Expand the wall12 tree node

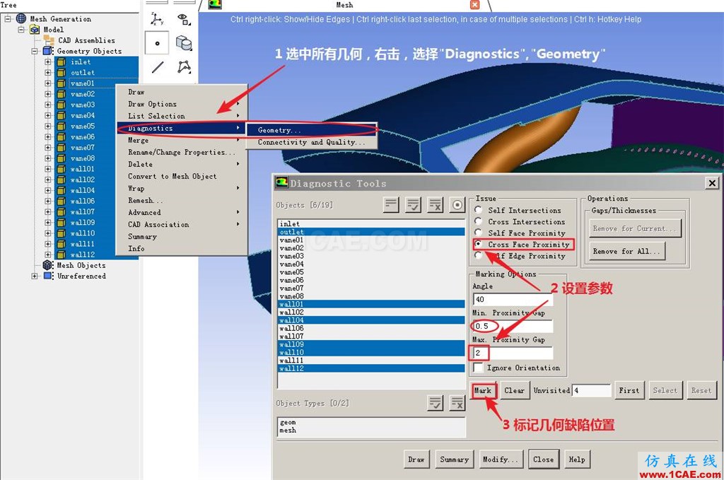[x=48, y=254]
